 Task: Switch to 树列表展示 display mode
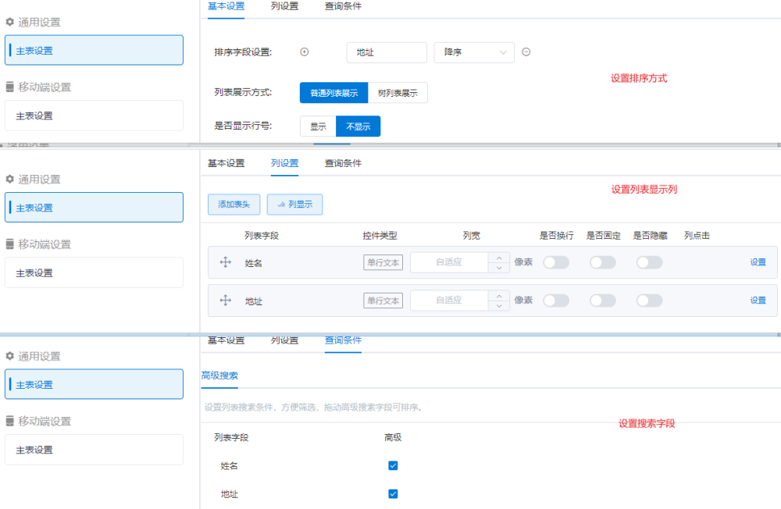[398, 93]
